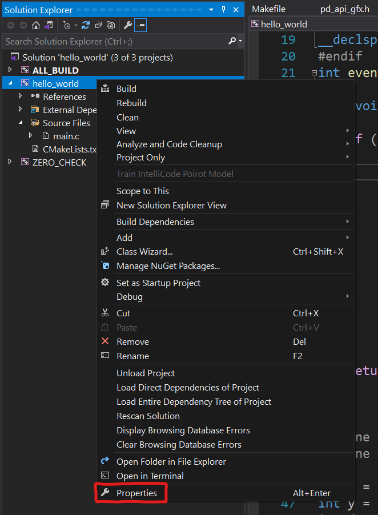Viewport: 378px width, 515px height.
Task: Choose Rescan Solution
Action: coord(226,416)
